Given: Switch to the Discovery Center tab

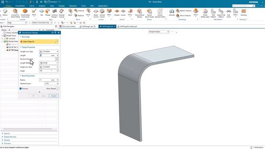Looking at the screenshot, I should coord(67,26).
